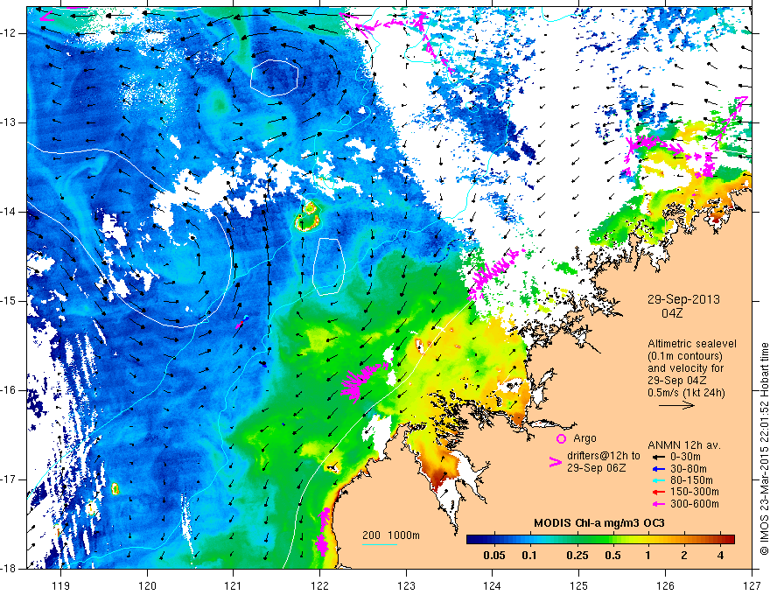This screenshot has width=770, height=595.
Task: Click the 0.5 colorbar tick label
Action: pos(612,556)
